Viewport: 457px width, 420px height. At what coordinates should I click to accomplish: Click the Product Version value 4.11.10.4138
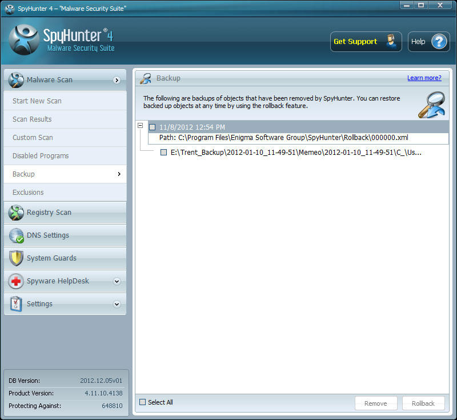[103, 393]
